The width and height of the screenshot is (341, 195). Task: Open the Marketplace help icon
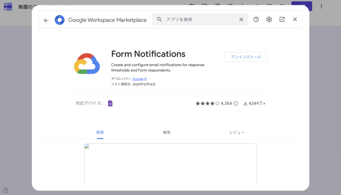point(256,19)
